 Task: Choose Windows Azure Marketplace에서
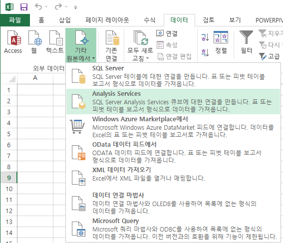pyautogui.click(x=173, y=127)
